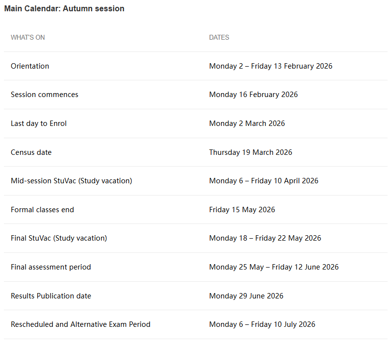Click the date Monday 2 March 2026

[x=247, y=123]
